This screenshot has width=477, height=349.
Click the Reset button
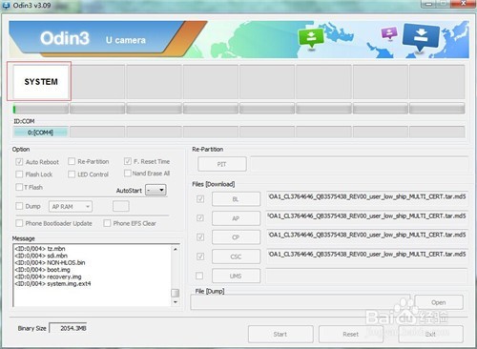(351, 334)
